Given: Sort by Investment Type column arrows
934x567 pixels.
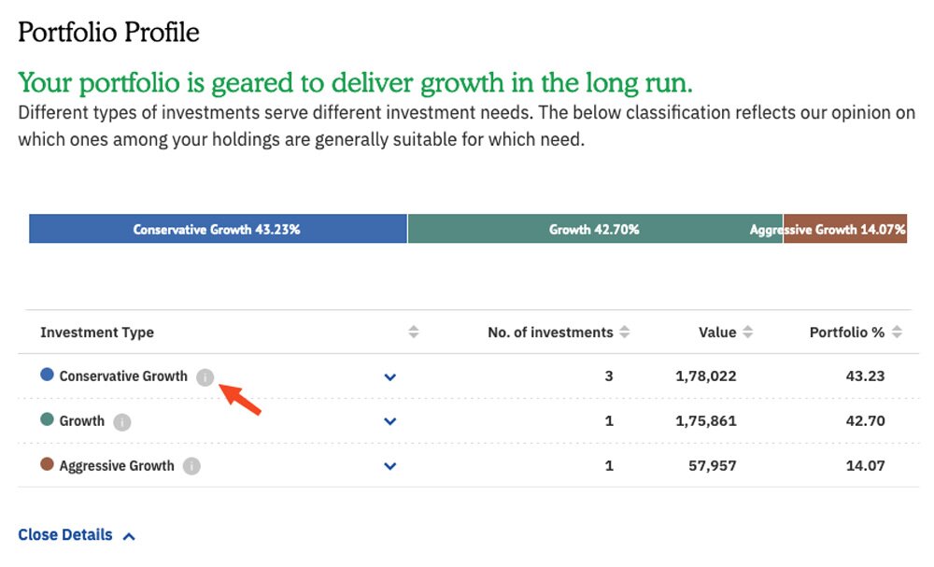Looking at the screenshot, I should coord(414,333).
